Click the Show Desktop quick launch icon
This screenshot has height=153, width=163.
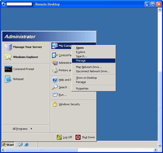click(21, 144)
